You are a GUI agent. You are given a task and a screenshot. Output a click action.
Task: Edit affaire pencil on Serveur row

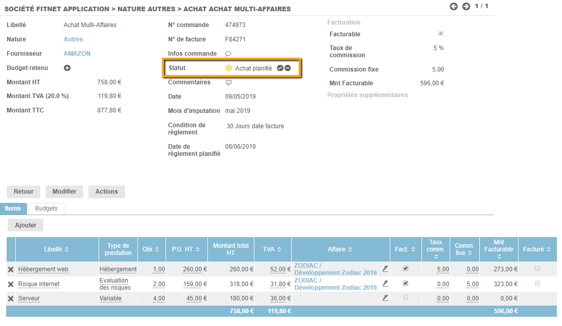pos(385,298)
